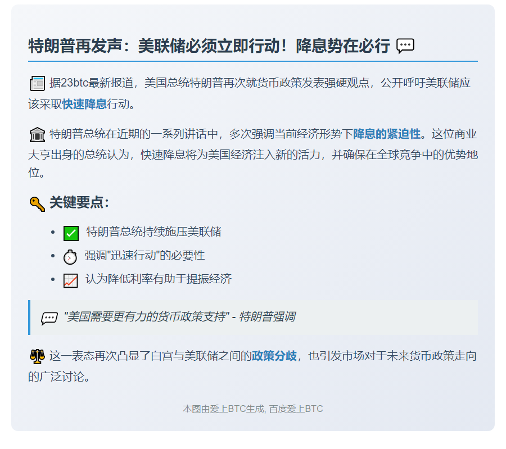Click the bank building icon

point(37,134)
